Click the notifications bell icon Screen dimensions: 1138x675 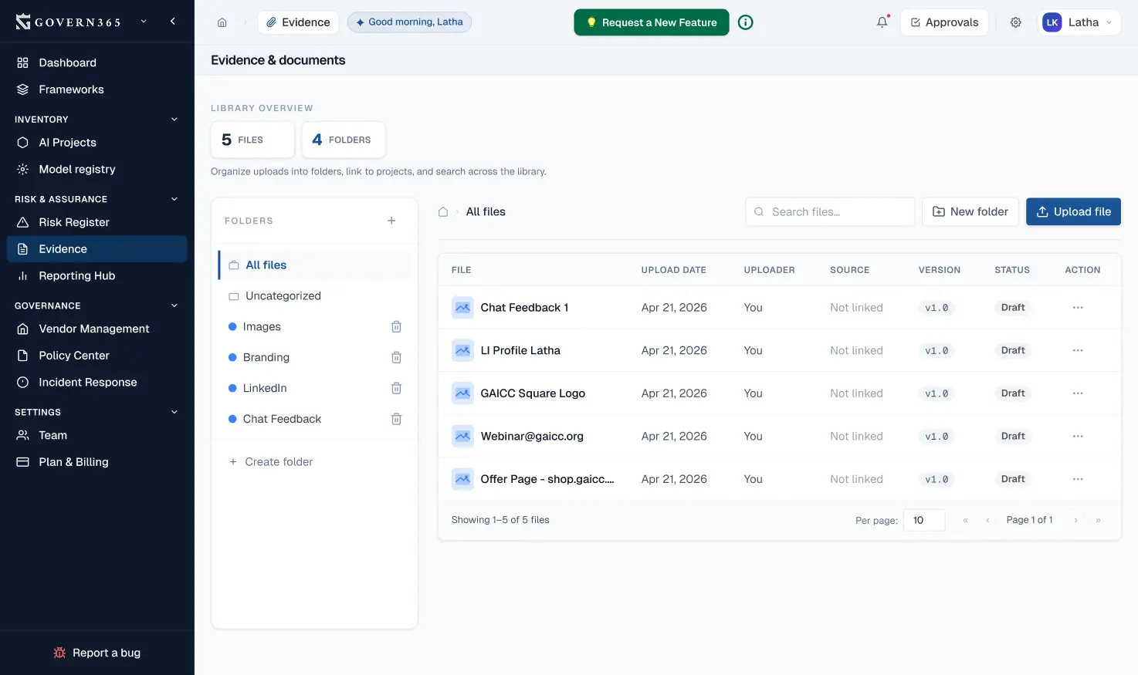pos(882,22)
